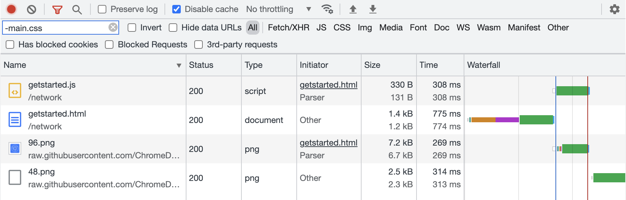Click getstarted.html waterfall timing bar
This screenshot has height=200, width=626.
point(511,120)
